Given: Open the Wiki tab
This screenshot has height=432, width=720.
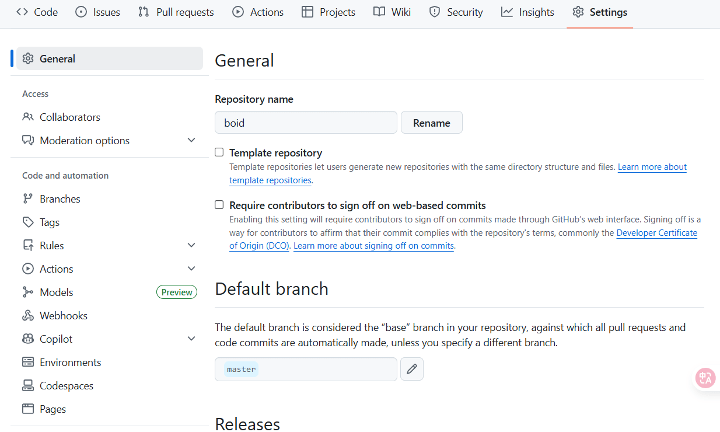Looking at the screenshot, I should [x=392, y=12].
